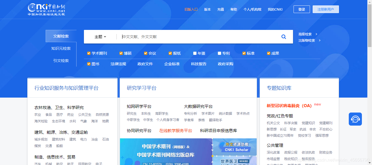Click 专题知识库 panel heading
Image resolution: width=372 pixels, height=165 pixels.
279,88
